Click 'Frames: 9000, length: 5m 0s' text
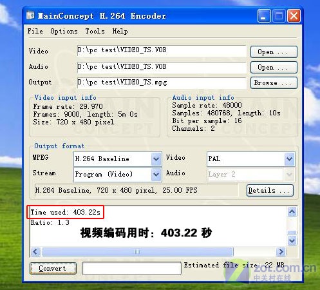 coord(85,114)
